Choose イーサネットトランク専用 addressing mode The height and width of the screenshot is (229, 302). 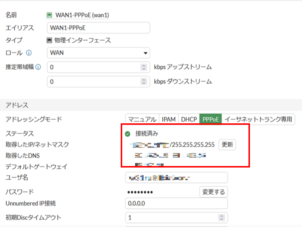tap(258, 119)
